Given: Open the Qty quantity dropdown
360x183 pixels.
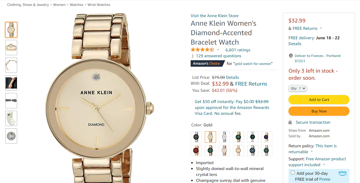Looking at the screenshot, I should (x=298, y=88).
